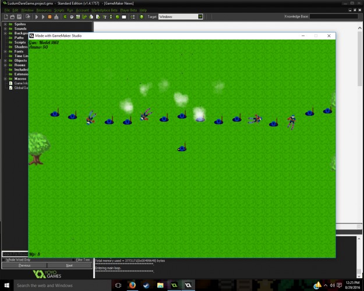This screenshot has width=364, height=291.
Task: Click the taskbar search box
Action: pyautogui.click(x=62, y=285)
